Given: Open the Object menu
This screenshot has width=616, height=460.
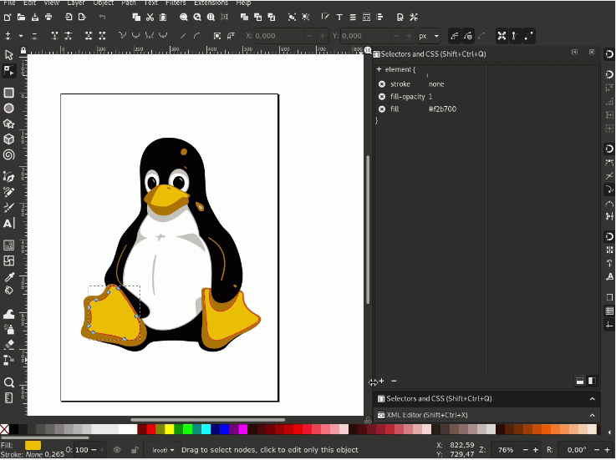Looking at the screenshot, I should (x=103, y=3).
